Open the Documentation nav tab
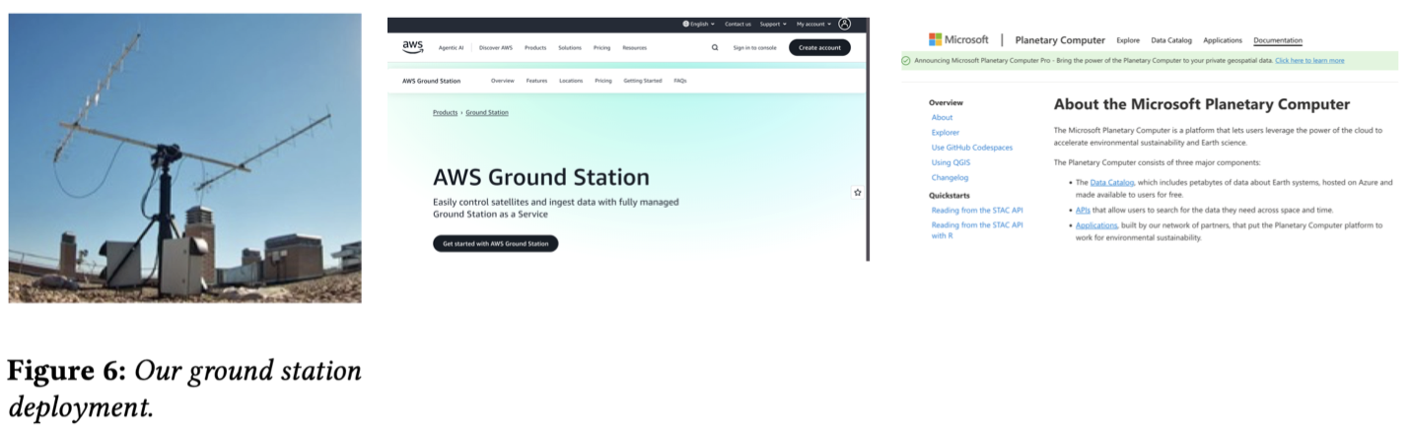 point(1278,40)
